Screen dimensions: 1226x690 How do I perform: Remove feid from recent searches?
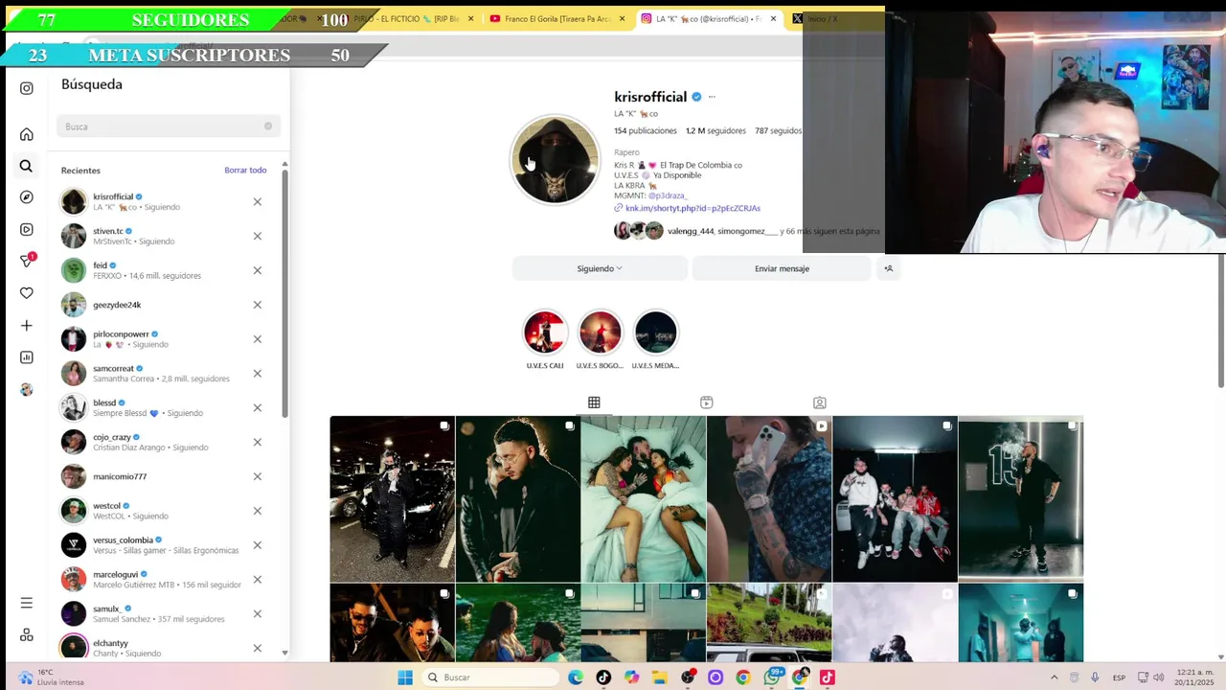click(257, 270)
